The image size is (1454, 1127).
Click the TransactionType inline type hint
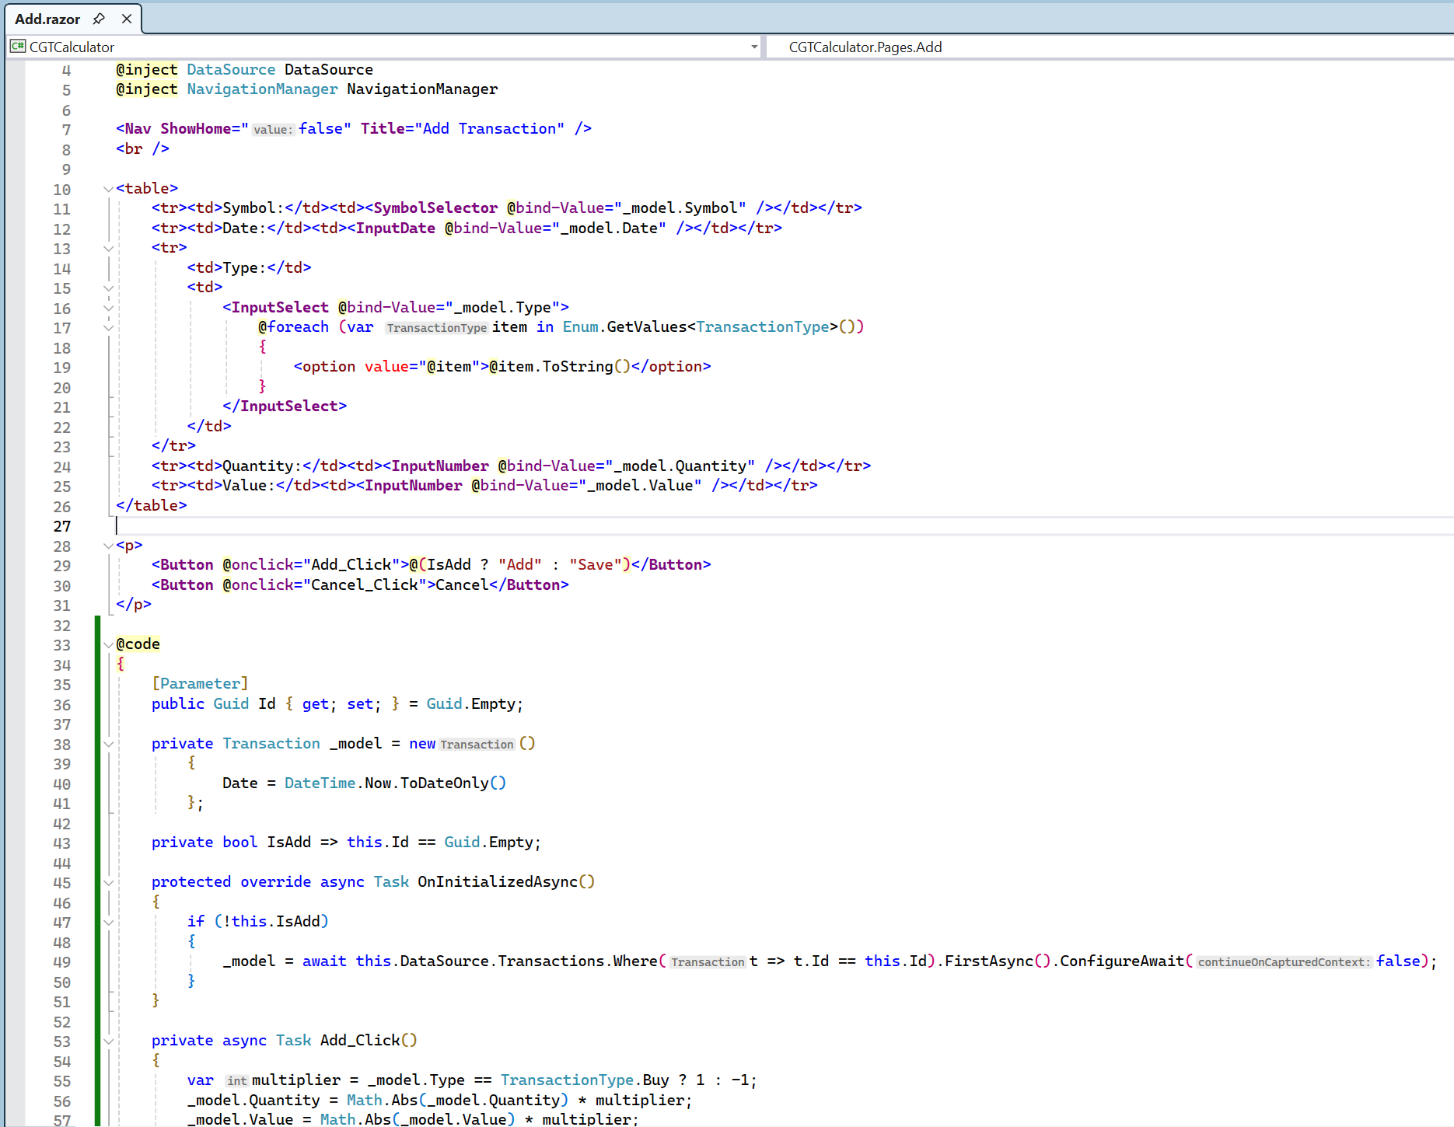coord(436,328)
